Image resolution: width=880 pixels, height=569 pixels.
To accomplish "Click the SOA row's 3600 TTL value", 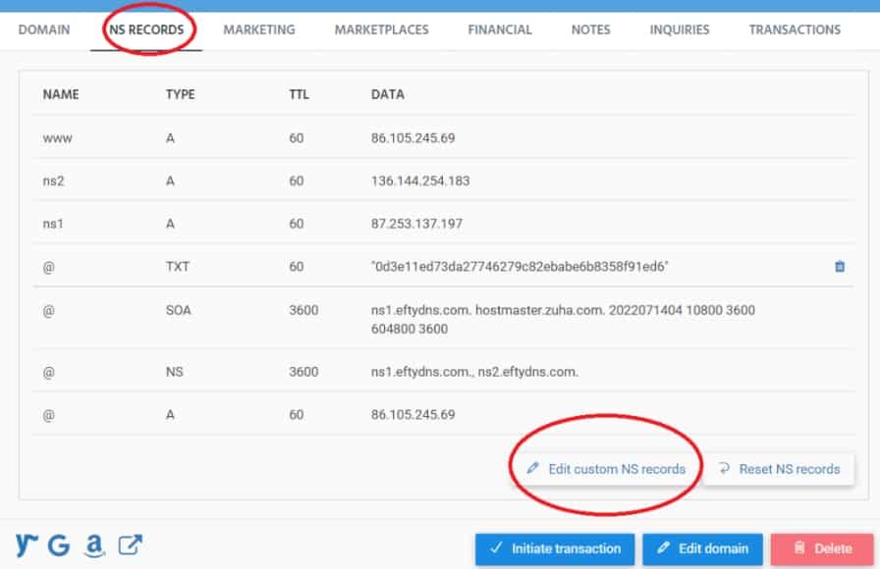I will click(x=303, y=310).
